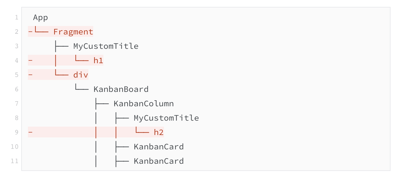Click MyCustomTitle on line 3
This screenshot has height=182, width=413.
pos(106,46)
